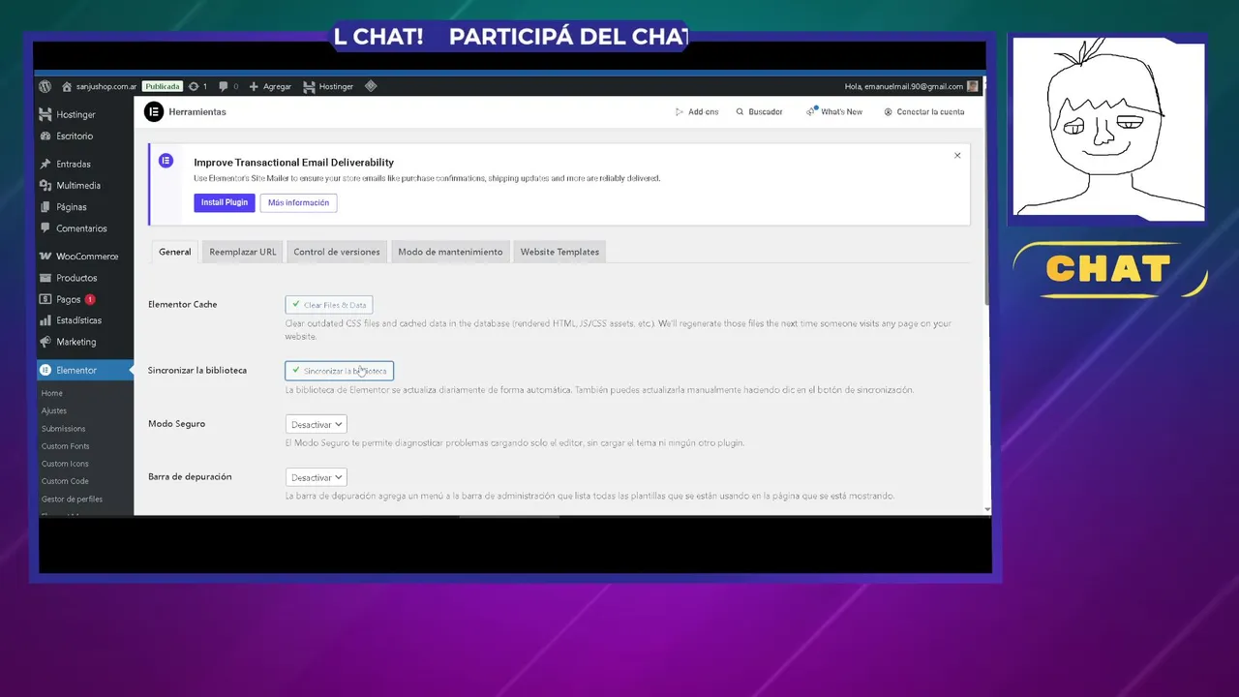Open the What's New announcements
Viewport: 1239px width, 697px height.
click(834, 112)
